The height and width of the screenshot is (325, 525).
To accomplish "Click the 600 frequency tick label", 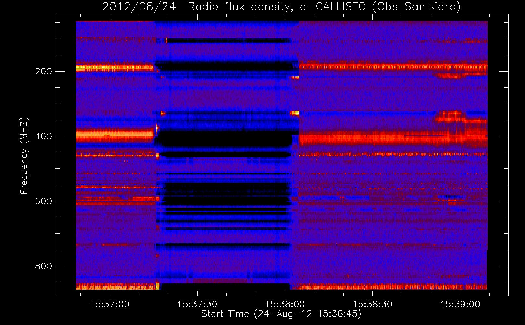I will pos(43,201).
